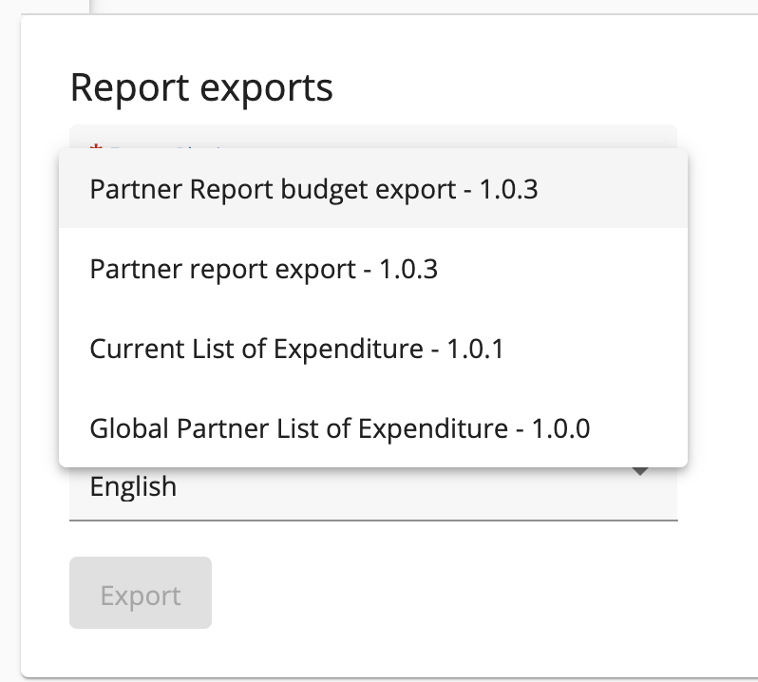The height and width of the screenshot is (682, 758).
Task: Click the Export button label text
Action: pos(141,596)
